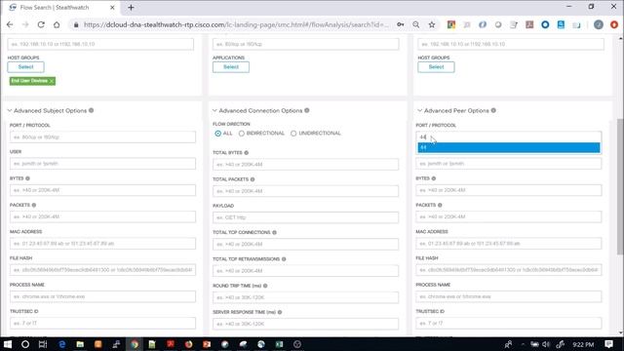Click the browser back arrow
This screenshot has width=624, height=351.
10,24
